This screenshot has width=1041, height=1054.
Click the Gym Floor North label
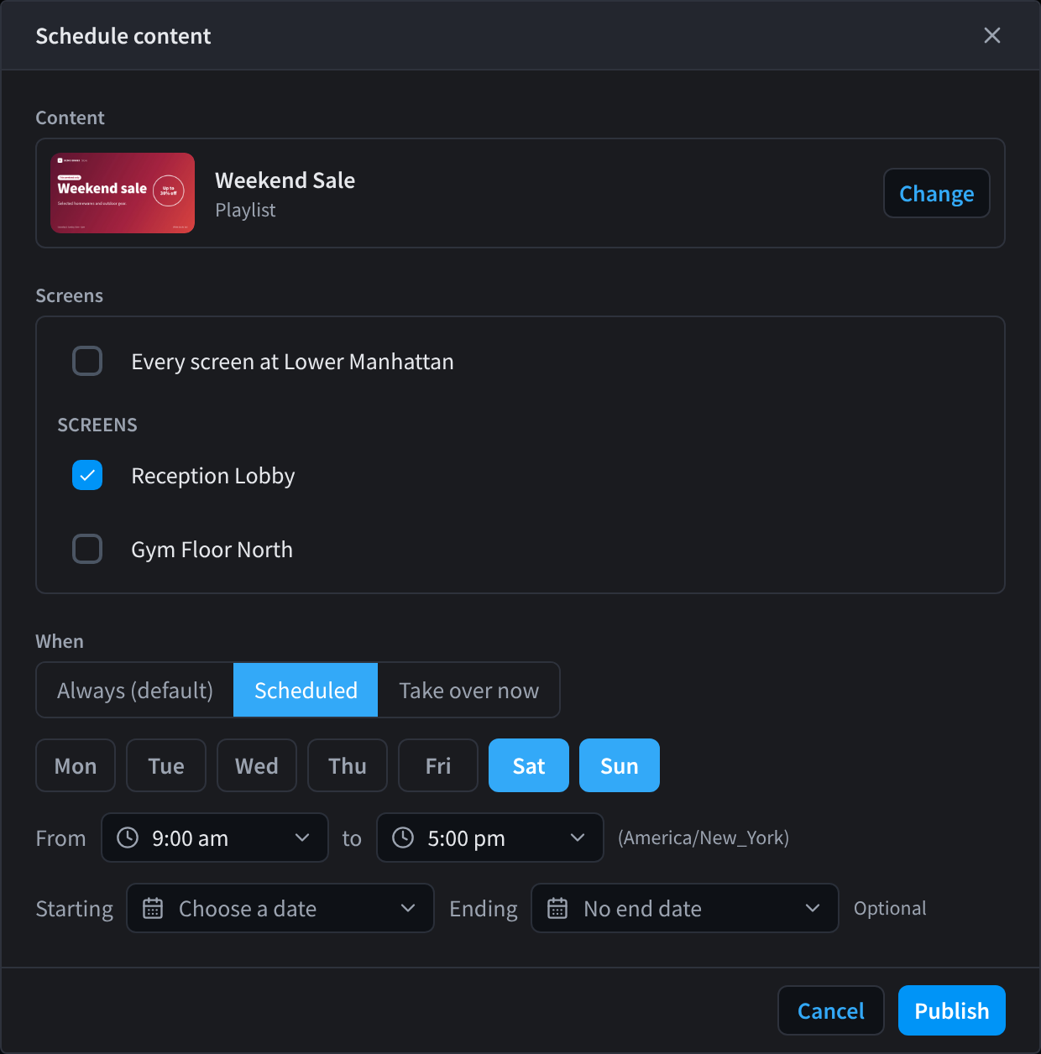pos(212,550)
